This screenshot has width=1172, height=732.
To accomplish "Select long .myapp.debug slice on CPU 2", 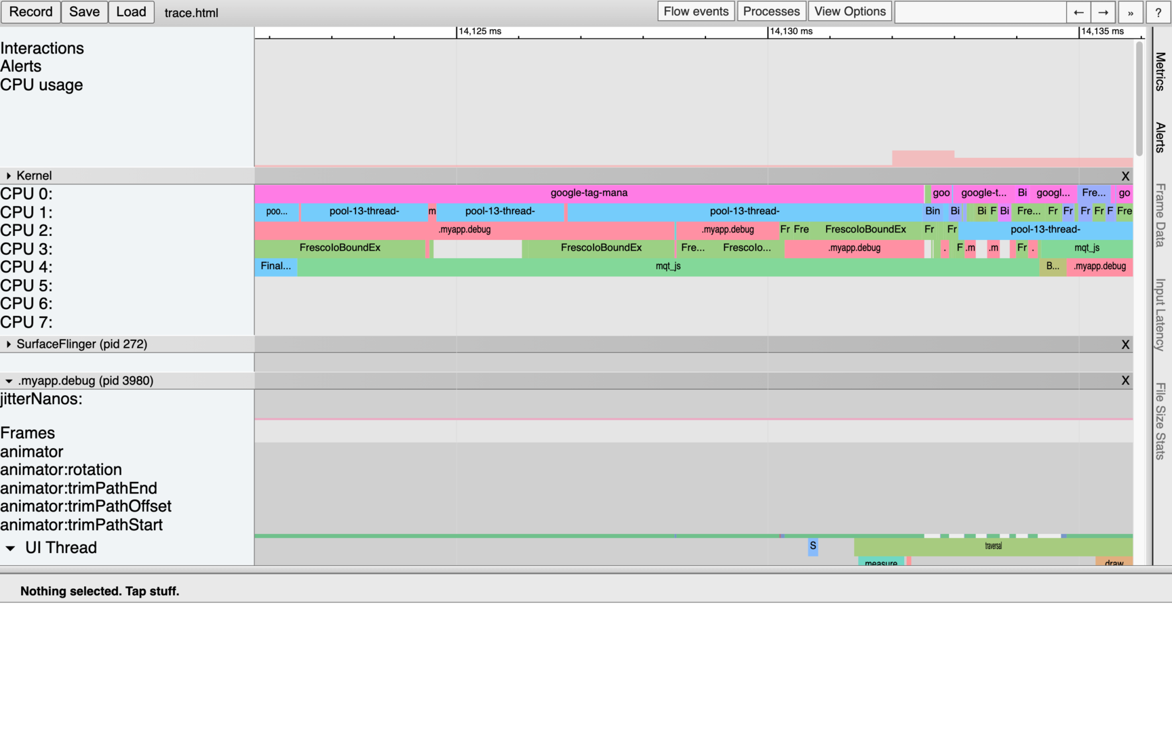I will 465,230.
